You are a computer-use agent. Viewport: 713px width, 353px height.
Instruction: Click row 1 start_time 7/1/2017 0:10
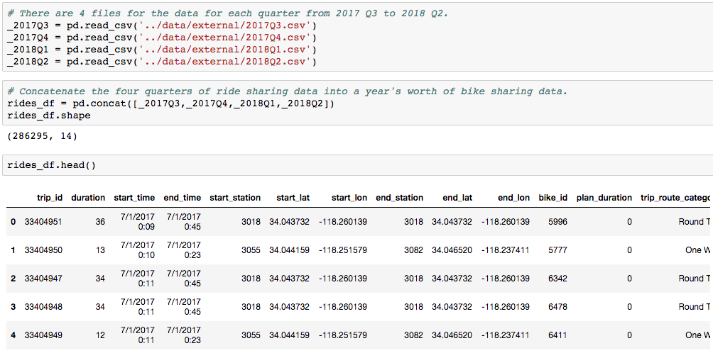tap(138, 250)
